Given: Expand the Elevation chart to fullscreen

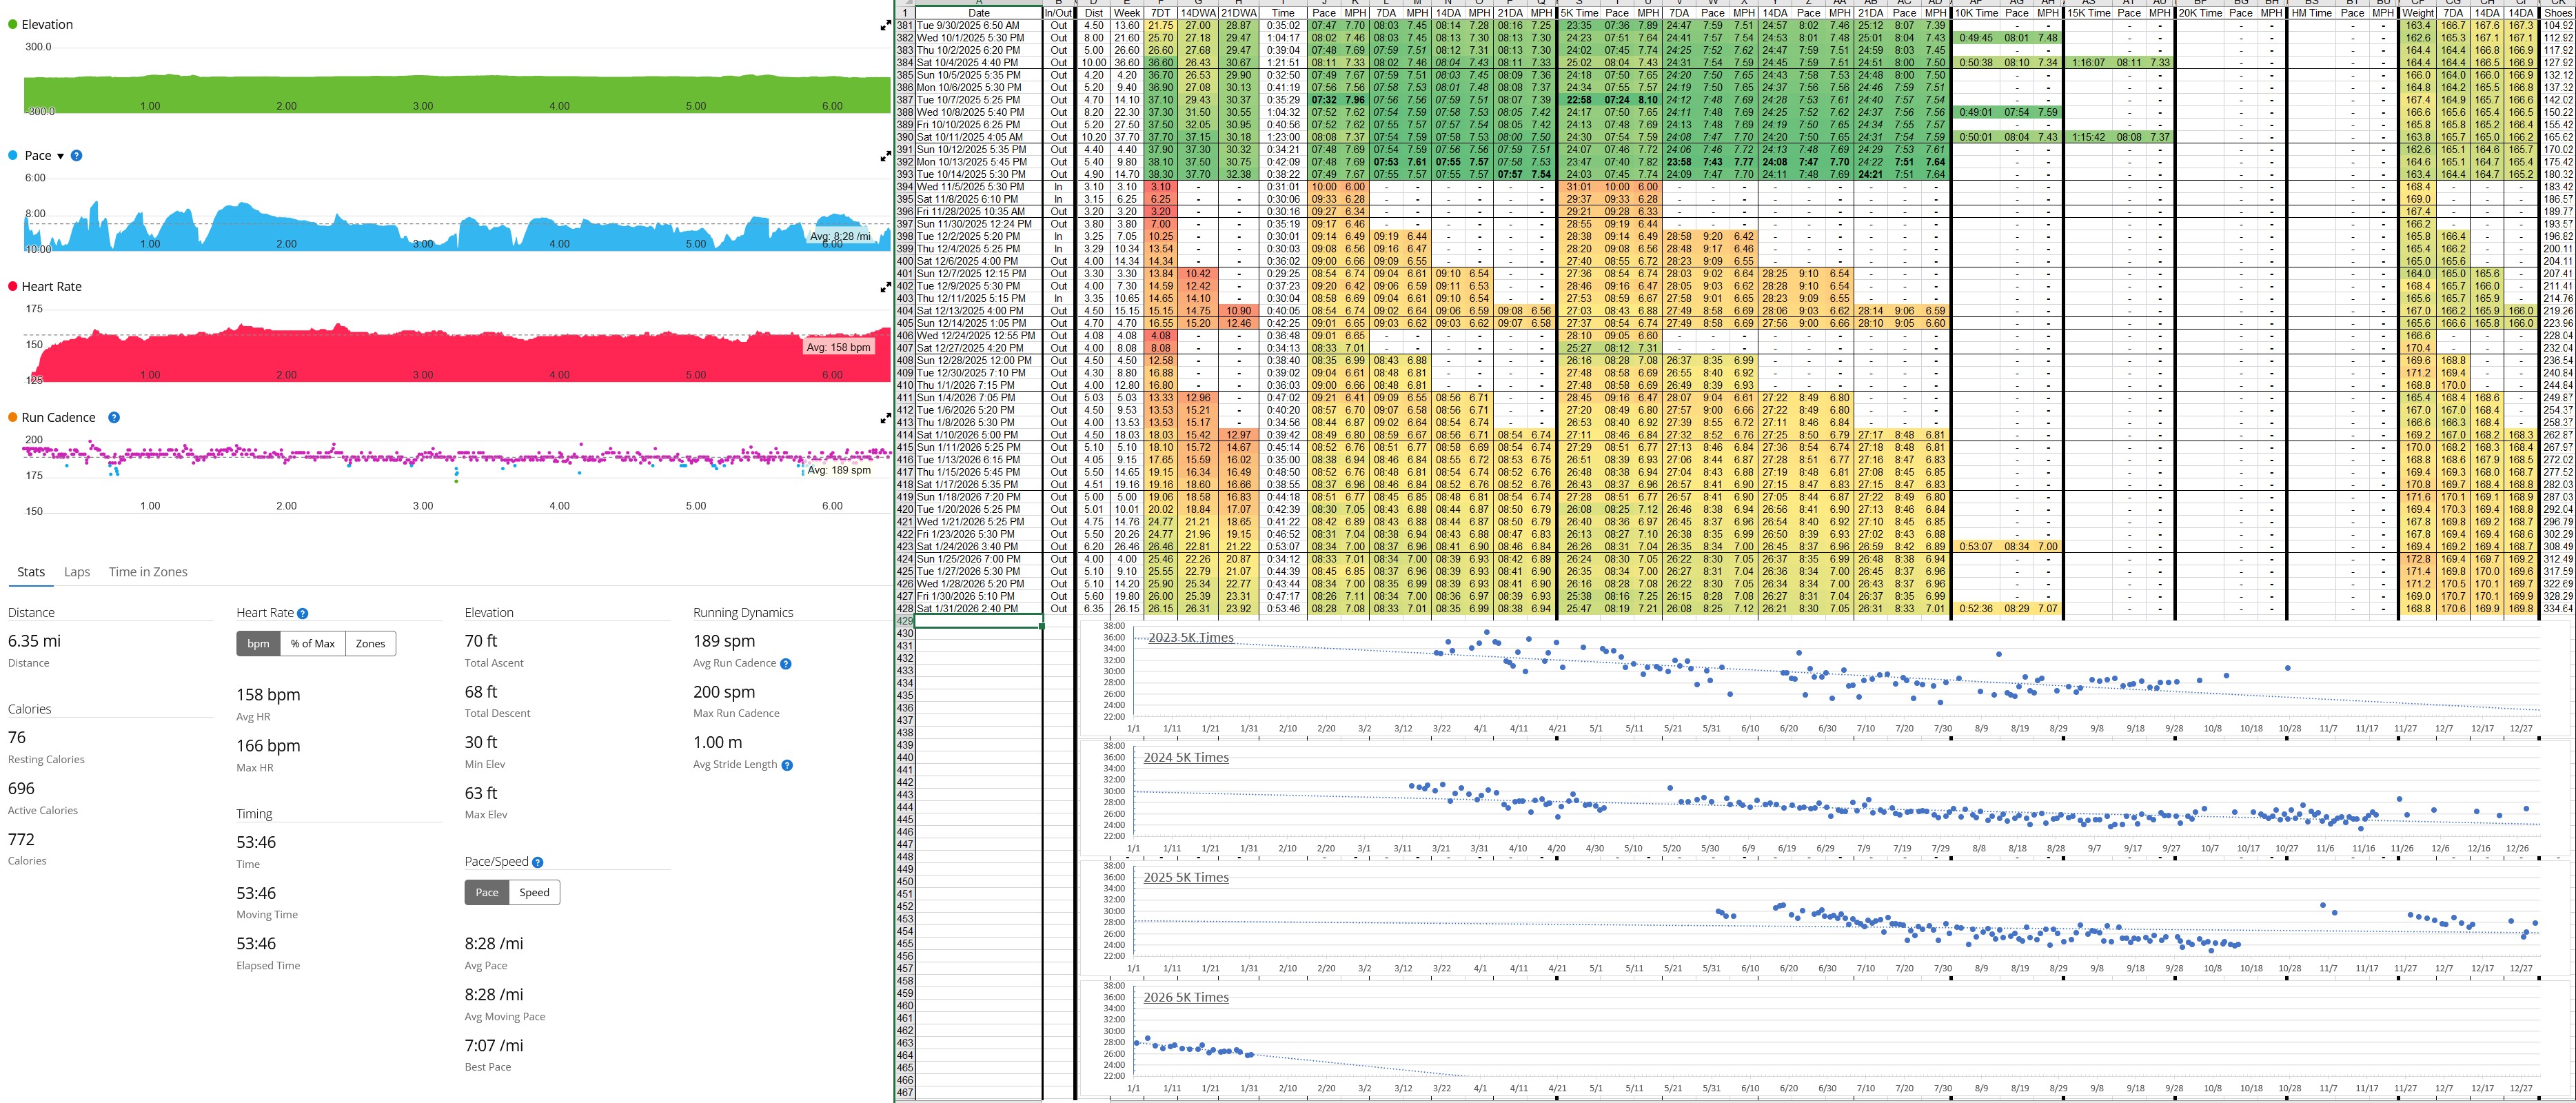Looking at the screenshot, I should [885, 26].
